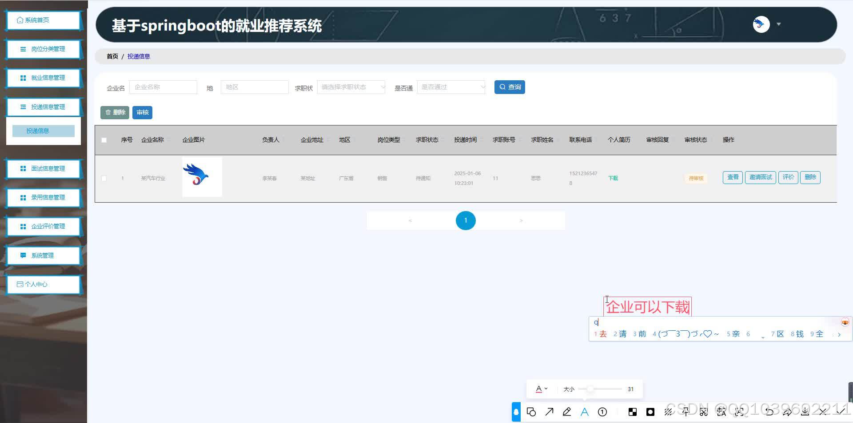Open the 求职状态 dropdown
This screenshot has height=423, width=853.
click(x=351, y=87)
